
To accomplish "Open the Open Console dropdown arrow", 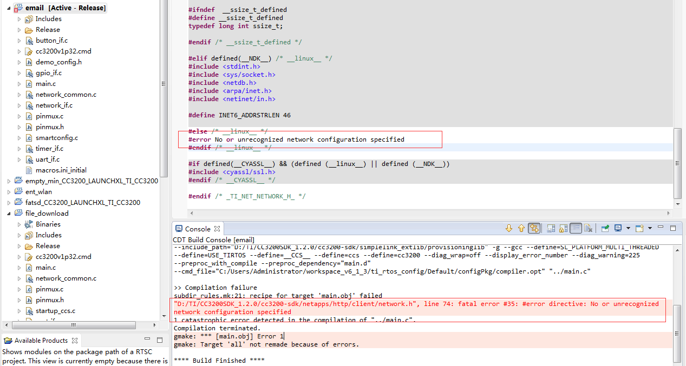I will pos(650,228).
